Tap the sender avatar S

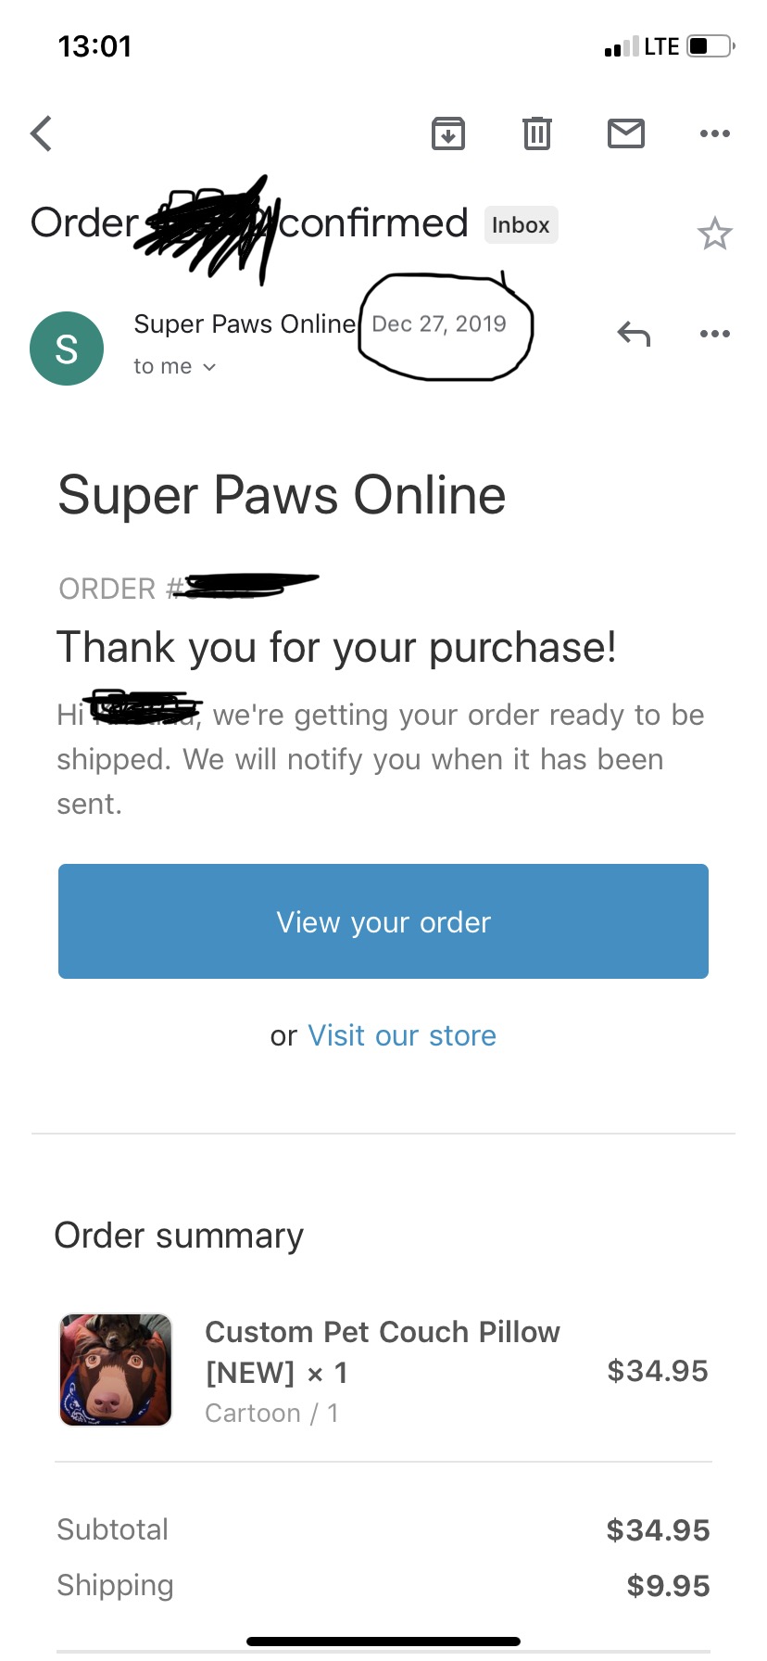pyautogui.click(x=67, y=349)
